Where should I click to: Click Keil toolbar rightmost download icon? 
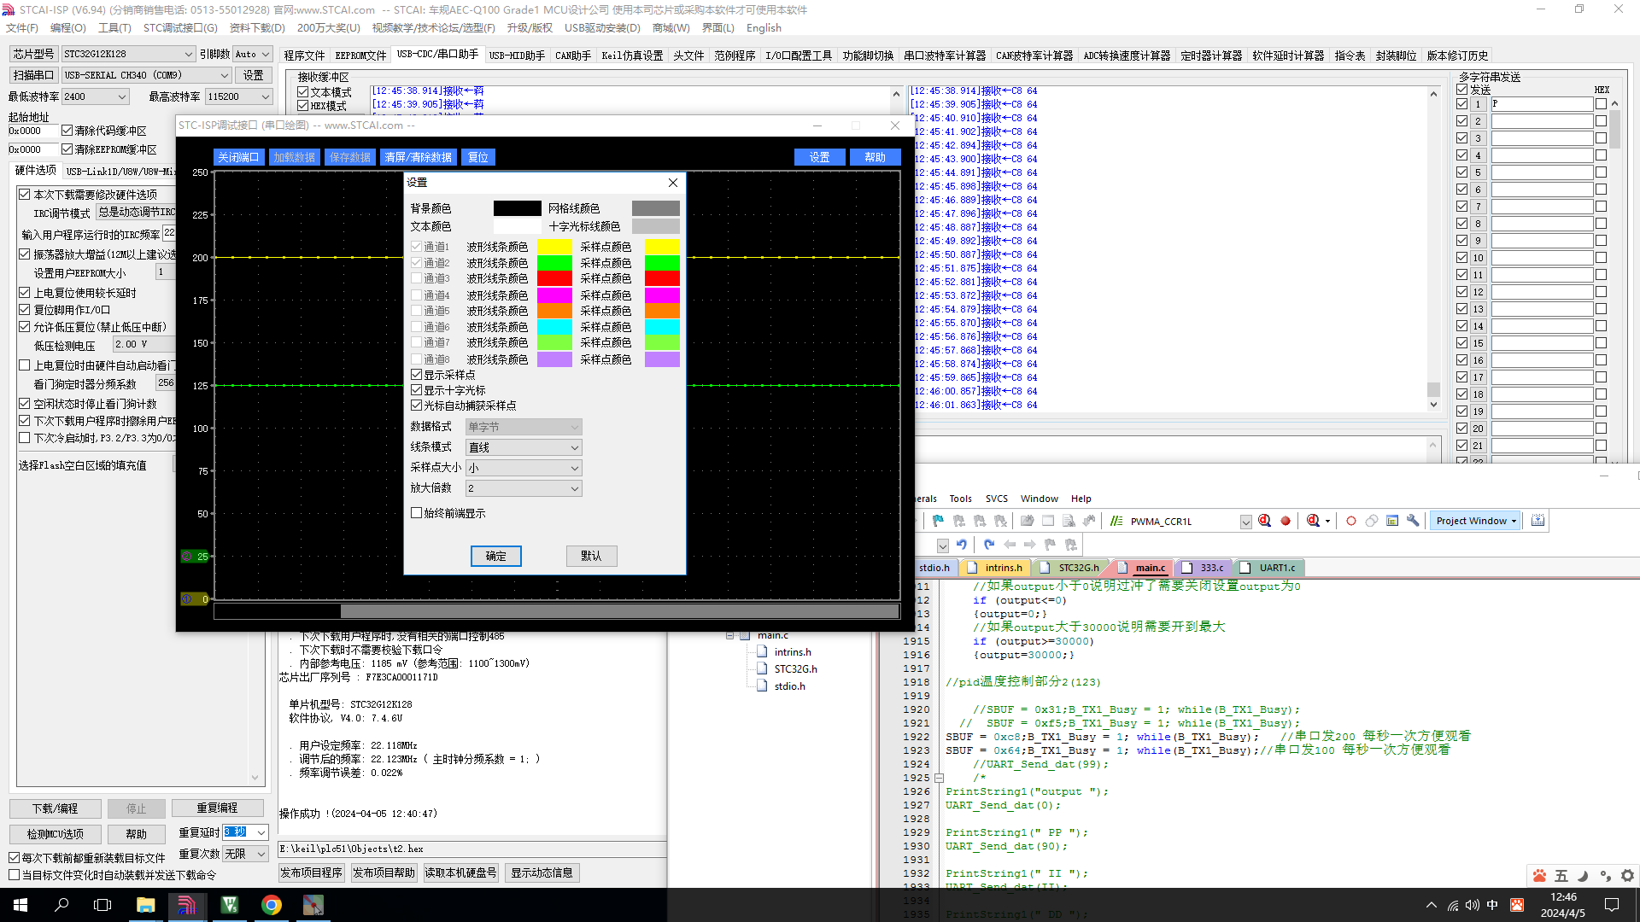coord(1538,521)
